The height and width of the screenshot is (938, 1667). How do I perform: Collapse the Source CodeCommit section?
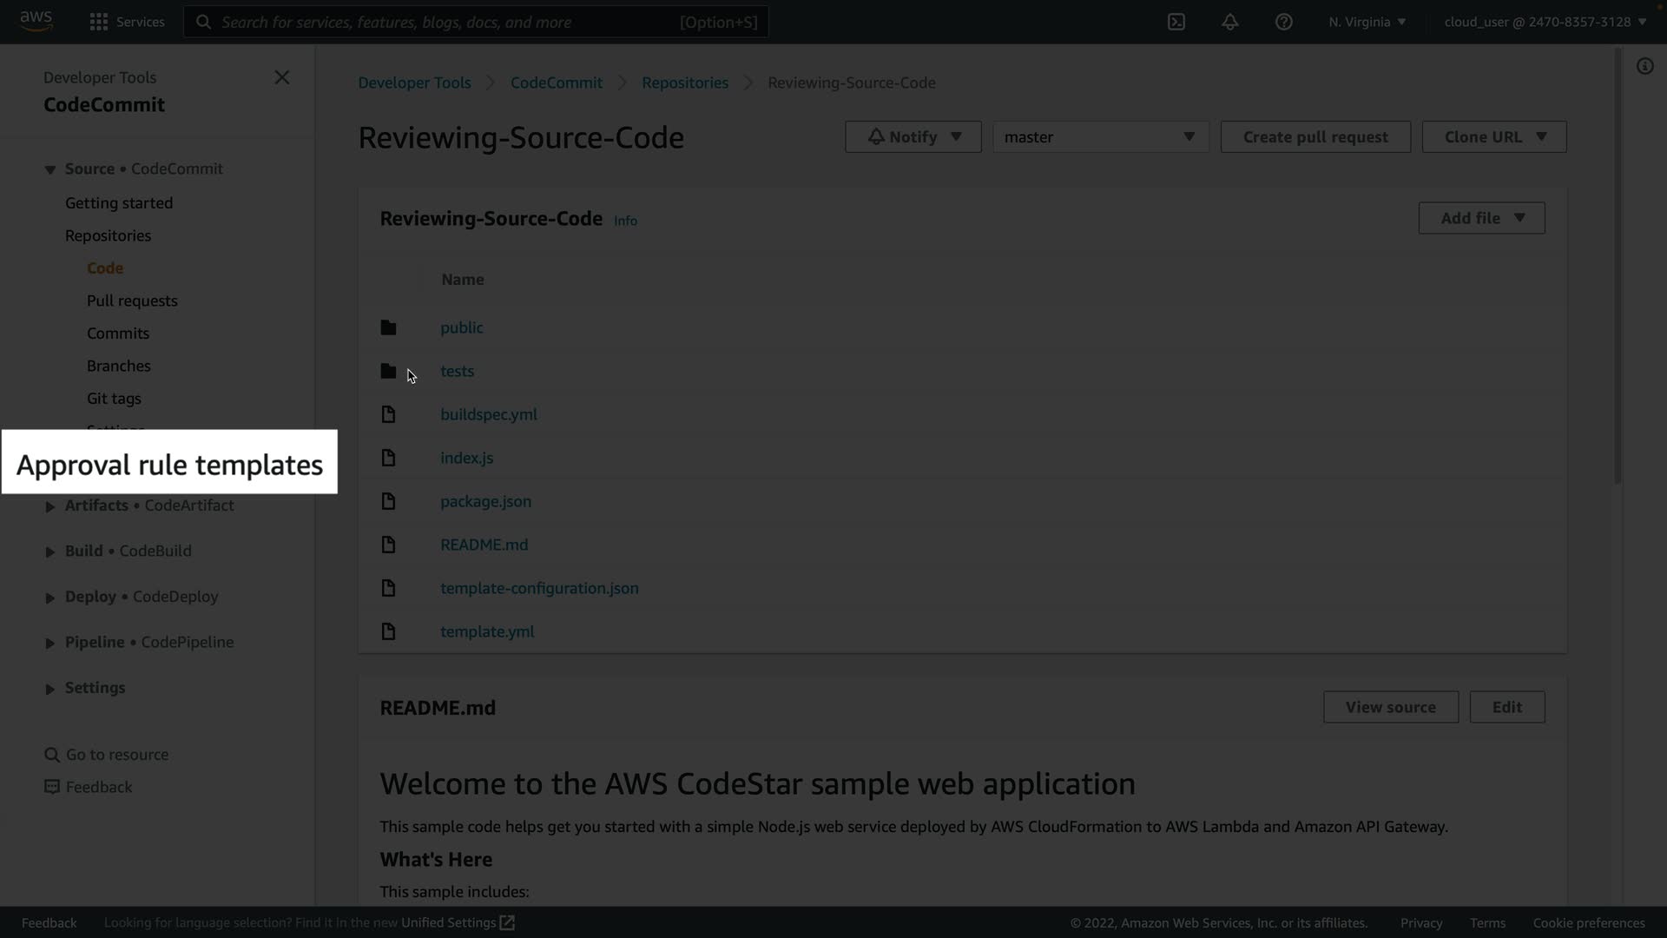point(50,169)
